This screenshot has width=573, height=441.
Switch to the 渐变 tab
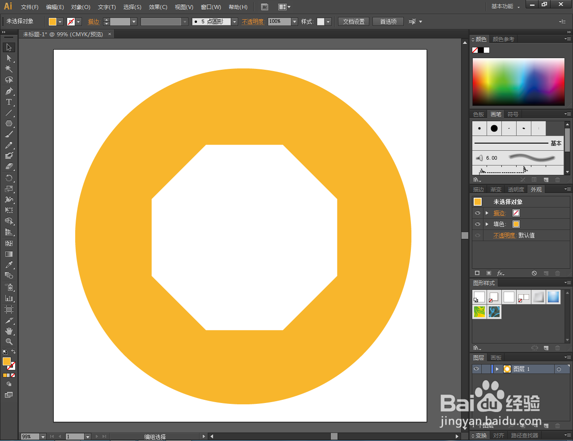coord(496,190)
